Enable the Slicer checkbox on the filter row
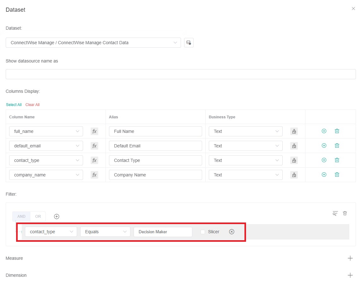 (x=202, y=232)
